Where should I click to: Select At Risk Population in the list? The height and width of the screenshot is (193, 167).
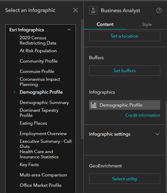pos(38,51)
